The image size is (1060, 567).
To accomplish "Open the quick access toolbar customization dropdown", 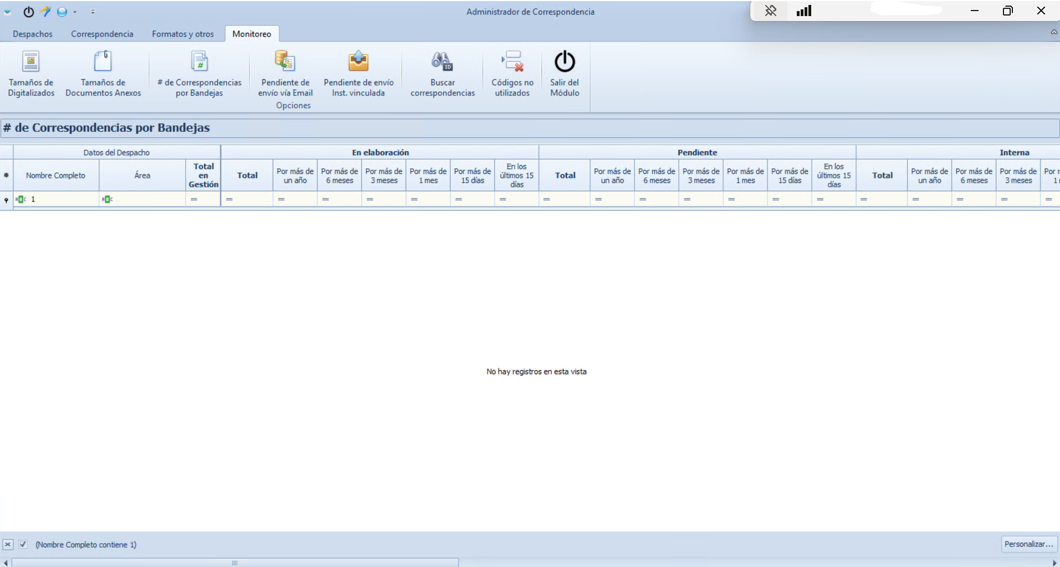I will click(x=93, y=12).
